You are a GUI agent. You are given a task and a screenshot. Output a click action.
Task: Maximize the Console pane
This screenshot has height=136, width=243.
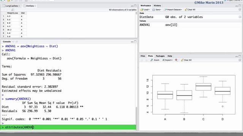click(x=135, y=42)
